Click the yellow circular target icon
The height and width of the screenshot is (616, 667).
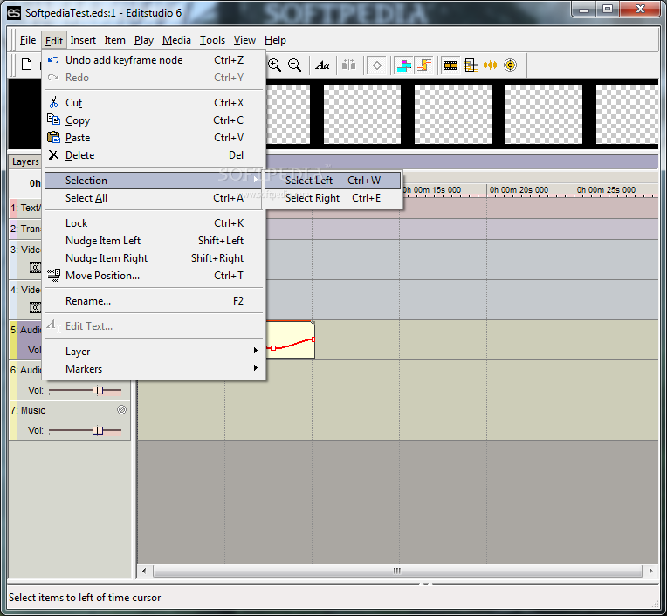click(x=510, y=65)
